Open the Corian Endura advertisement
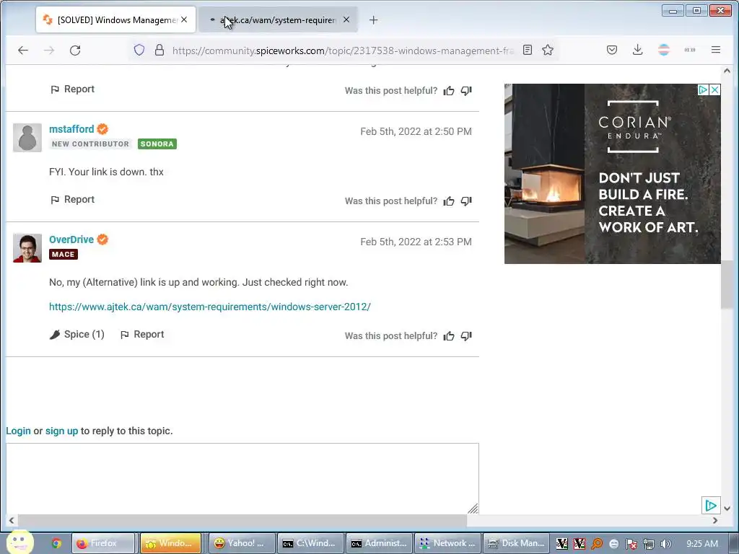739x554 pixels. tap(612, 173)
